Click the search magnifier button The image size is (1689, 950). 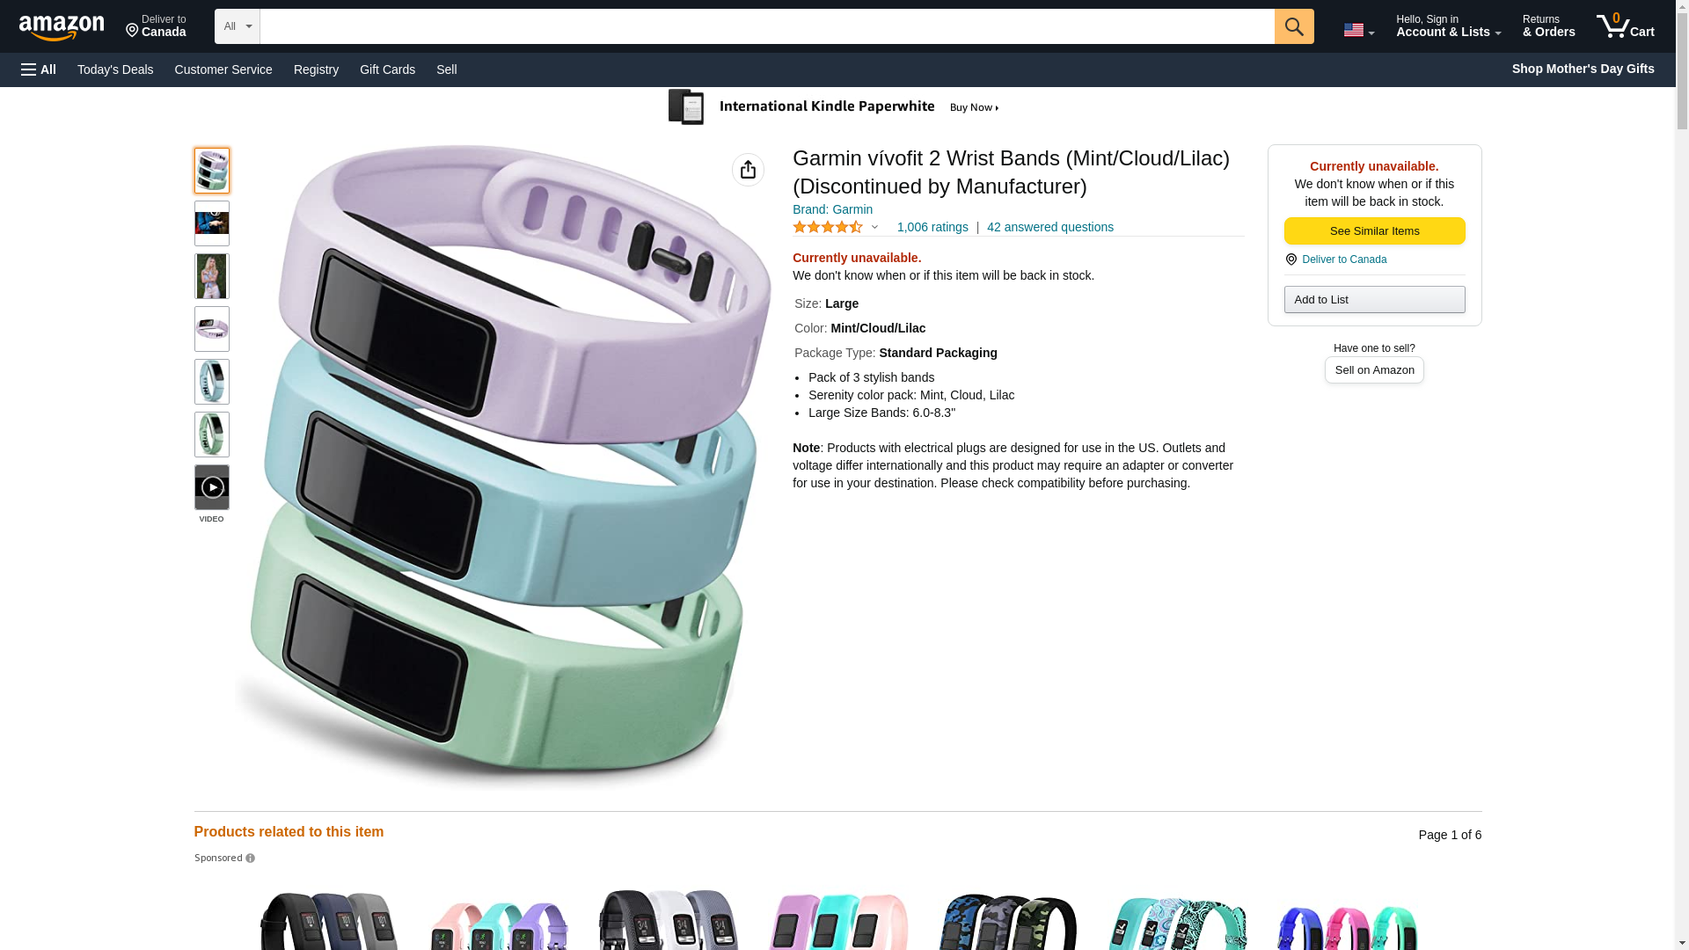1293,26
